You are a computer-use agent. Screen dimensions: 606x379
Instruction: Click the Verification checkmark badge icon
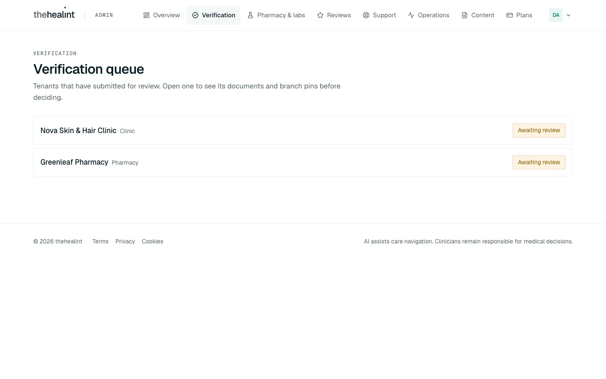point(195,15)
